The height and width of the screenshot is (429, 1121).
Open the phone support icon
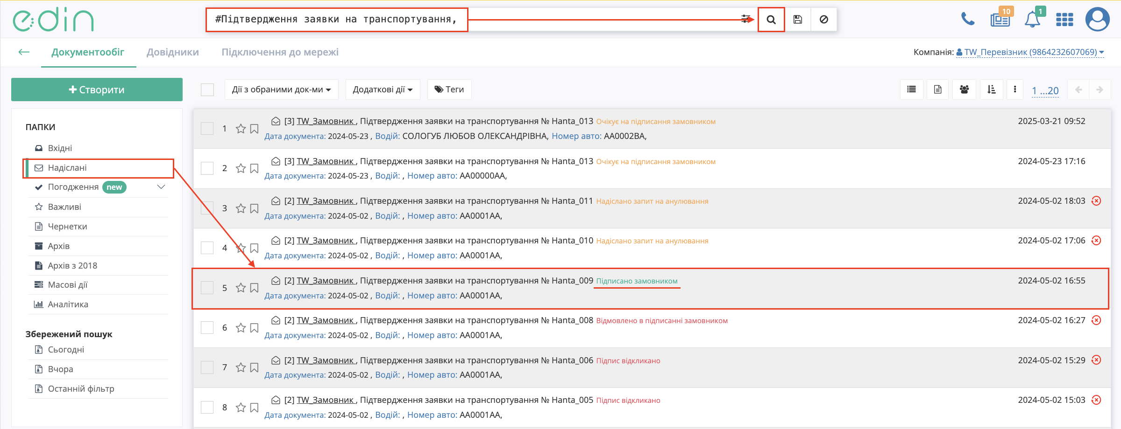pyautogui.click(x=967, y=20)
